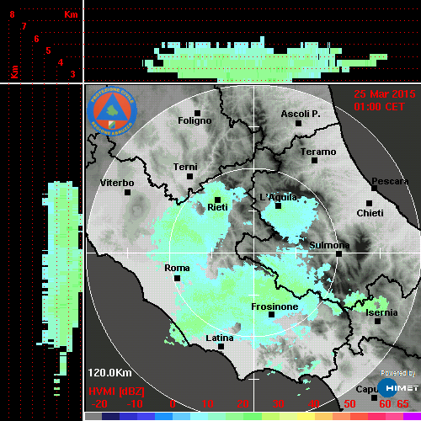
Task: Click the Isernia city marker
Action: [x=378, y=321]
